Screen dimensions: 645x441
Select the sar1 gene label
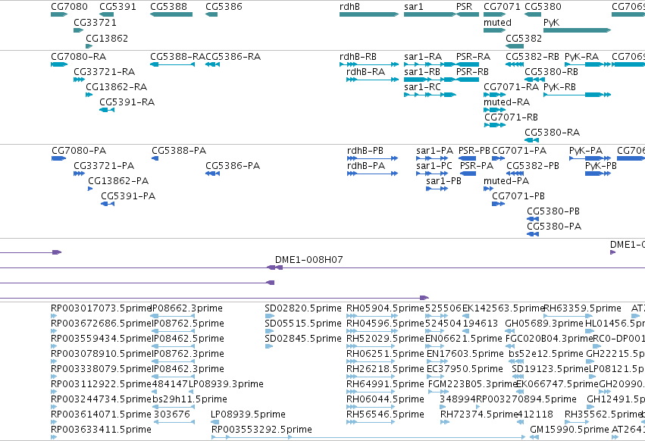pyautogui.click(x=413, y=7)
